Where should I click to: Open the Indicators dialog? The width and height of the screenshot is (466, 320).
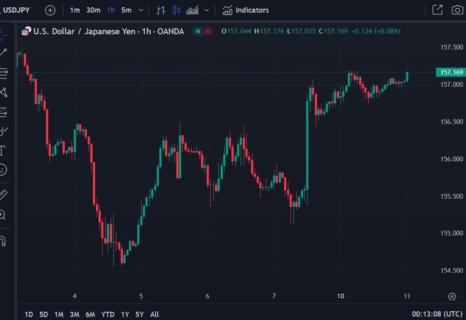[x=246, y=10]
